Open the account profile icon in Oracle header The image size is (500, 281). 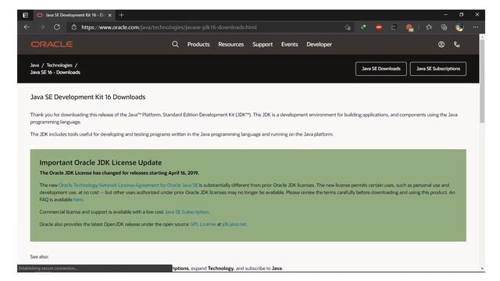pyautogui.click(x=441, y=44)
